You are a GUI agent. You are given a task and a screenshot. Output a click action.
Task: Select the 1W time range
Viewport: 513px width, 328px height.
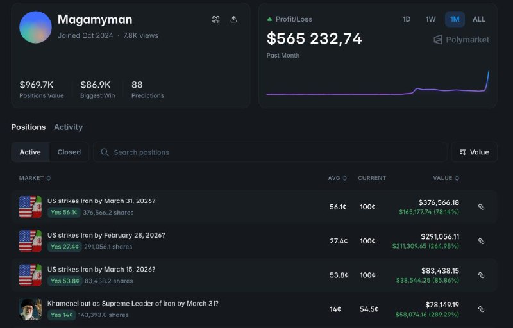431,19
